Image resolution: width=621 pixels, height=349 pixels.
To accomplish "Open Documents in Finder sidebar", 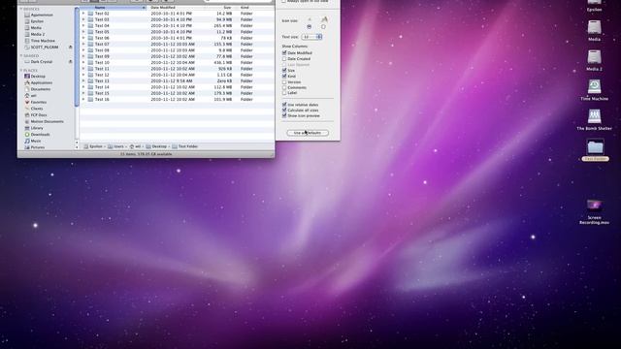I will (x=38, y=89).
